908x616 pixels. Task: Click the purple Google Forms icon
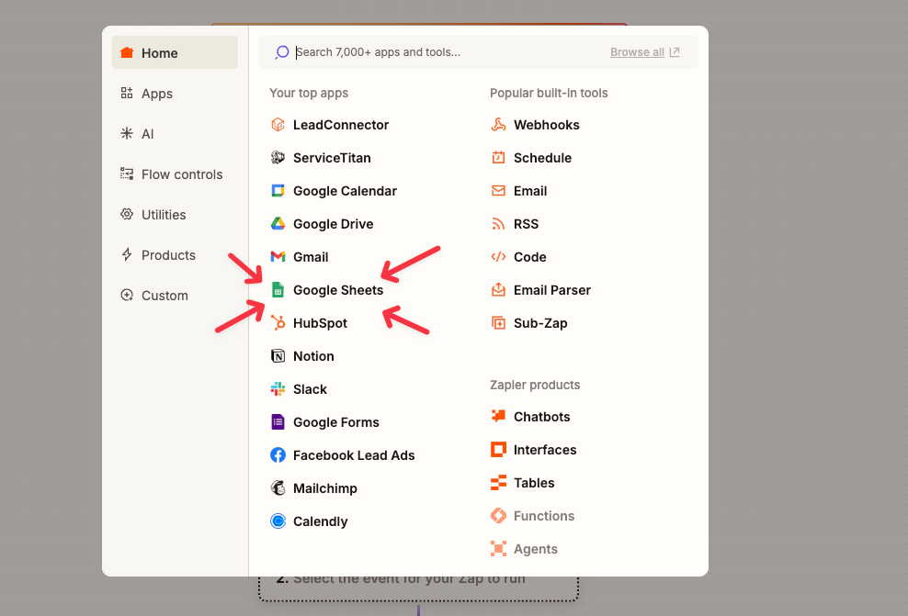(278, 421)
